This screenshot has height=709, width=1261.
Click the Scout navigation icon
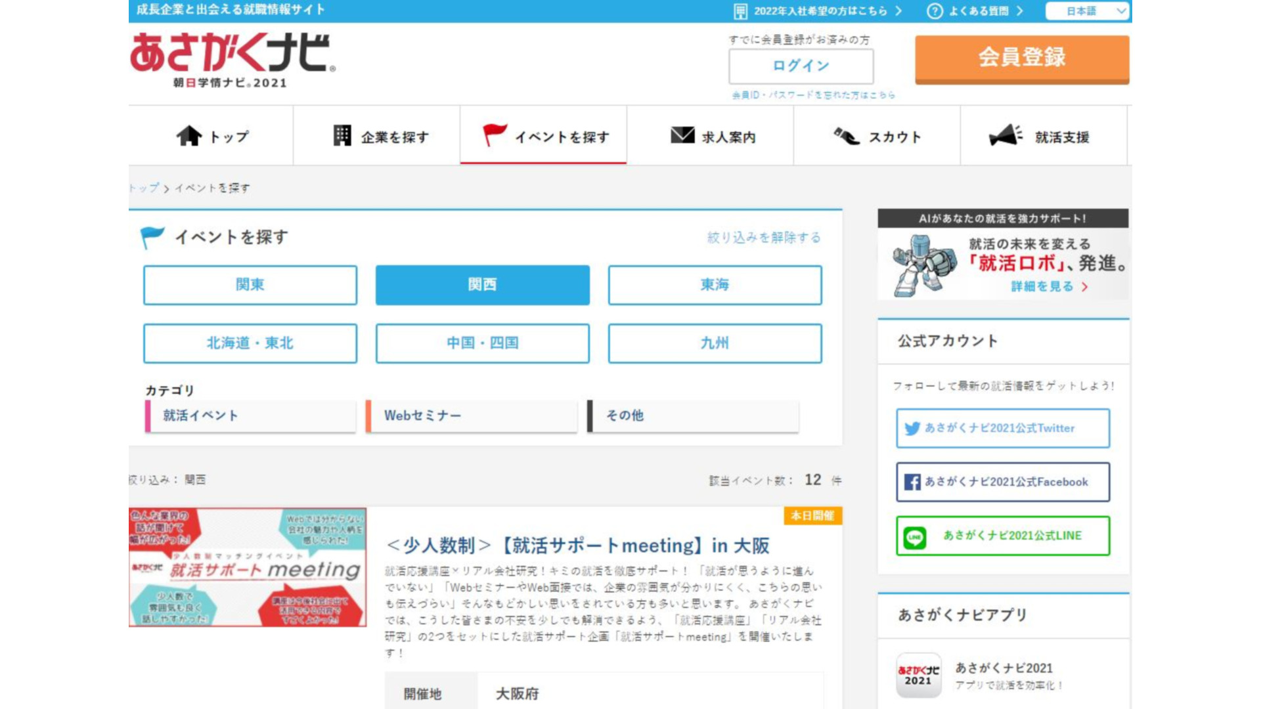(x=846, y=136)
